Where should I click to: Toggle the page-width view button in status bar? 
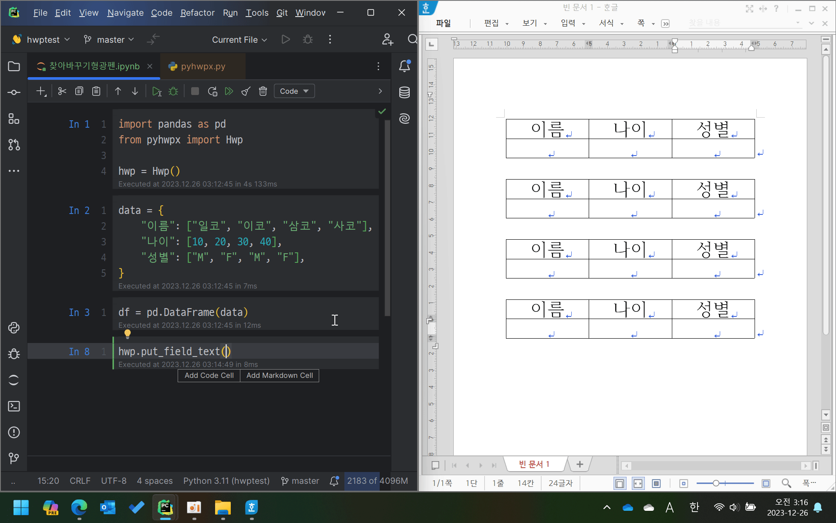click(638, 483)
